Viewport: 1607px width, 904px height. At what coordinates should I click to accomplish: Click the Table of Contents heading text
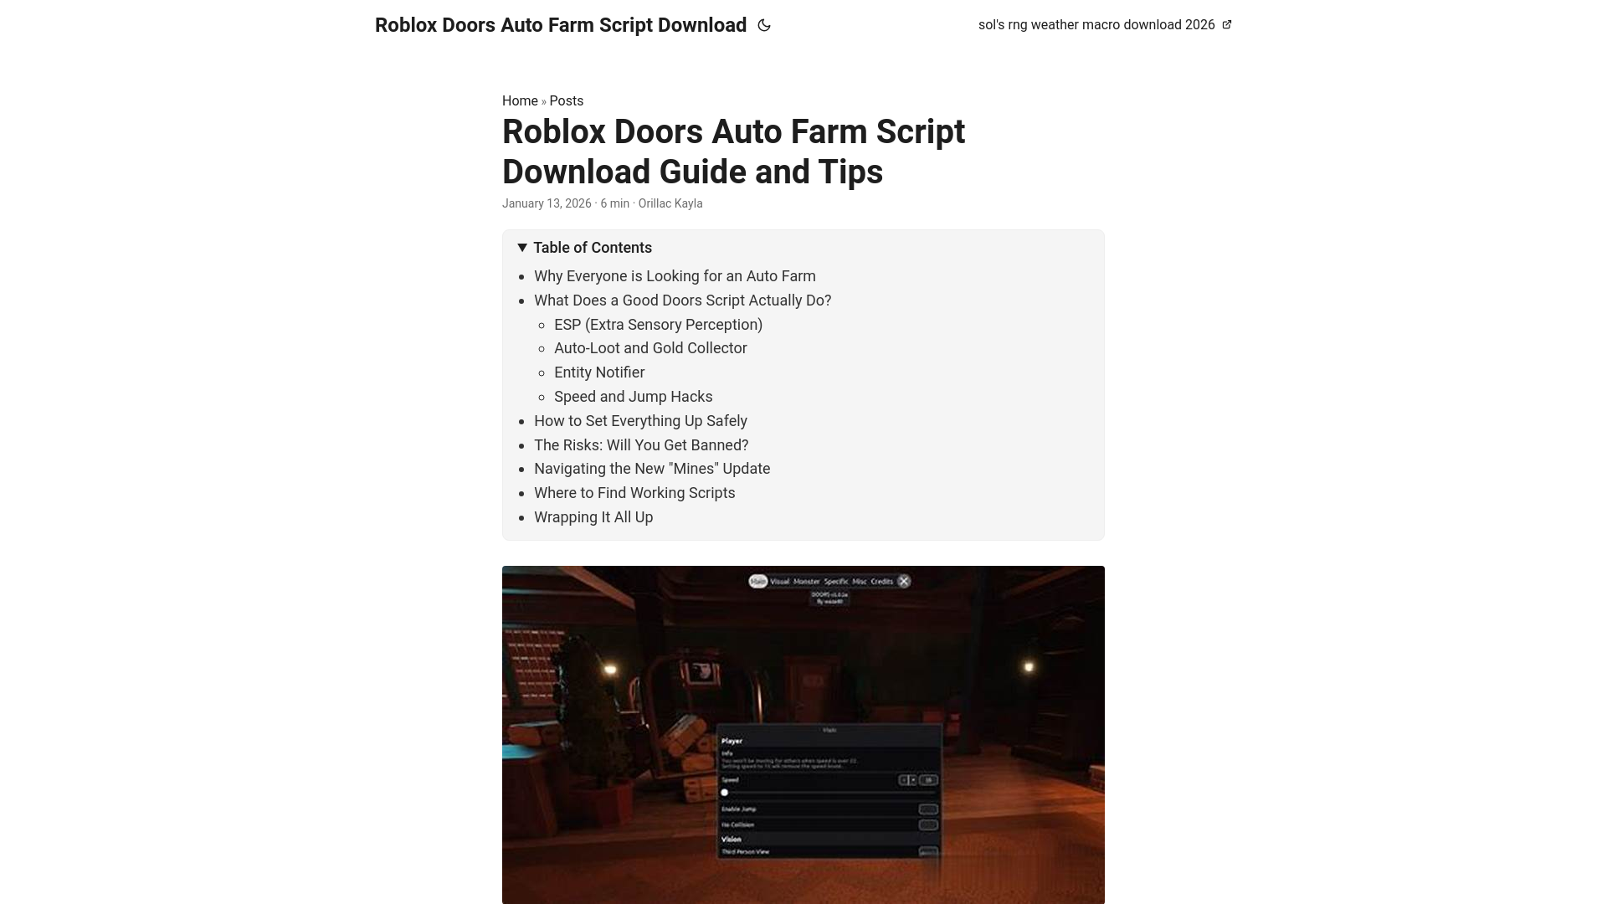click(x=593, y=248)
